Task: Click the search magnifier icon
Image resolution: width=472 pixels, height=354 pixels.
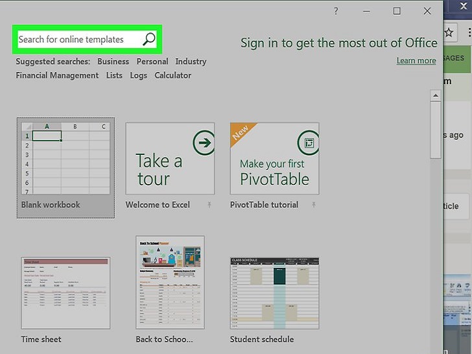Action: [x=148, y=39]
